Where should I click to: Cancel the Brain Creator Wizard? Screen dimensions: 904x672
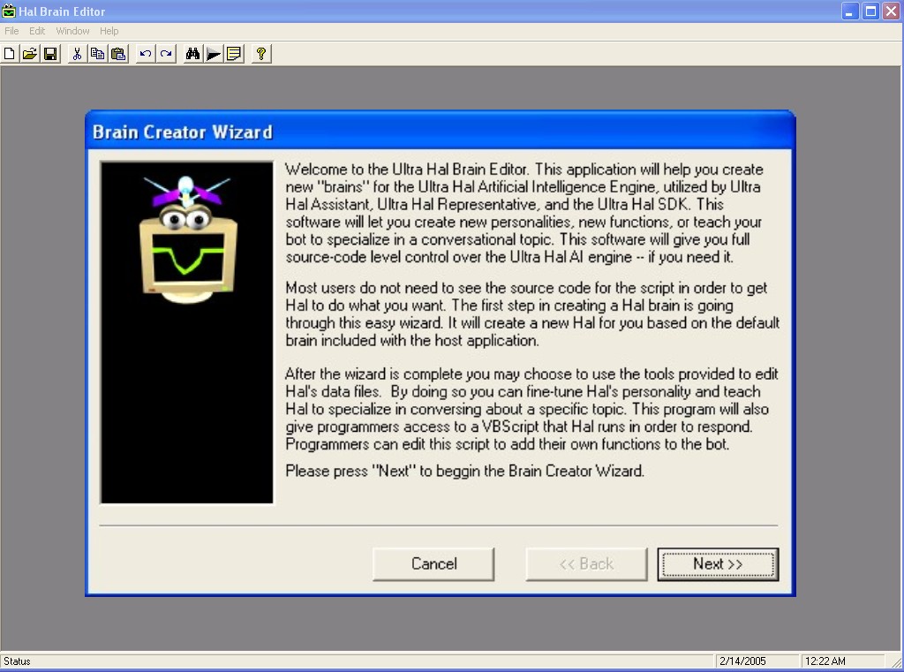(x=433, y=563)
